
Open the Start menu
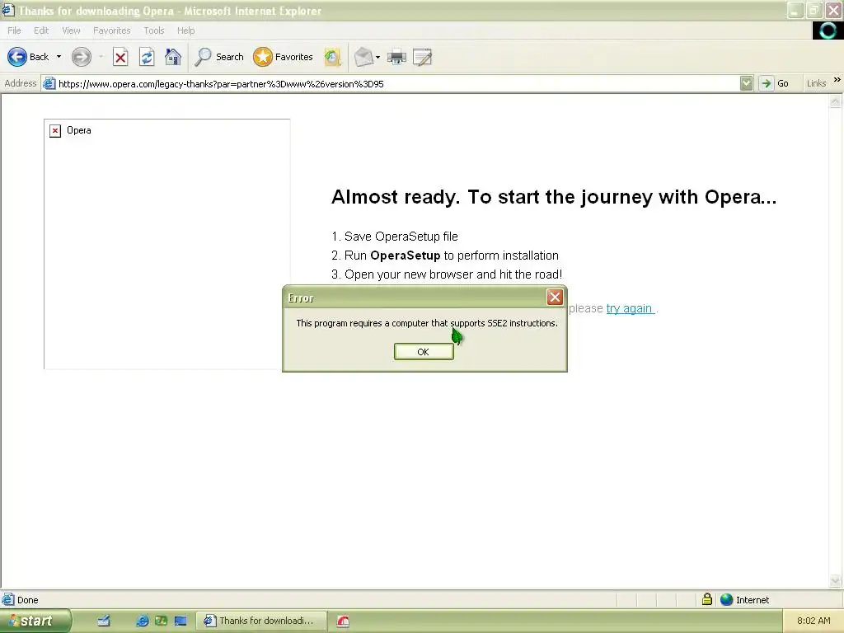point(35,621)
